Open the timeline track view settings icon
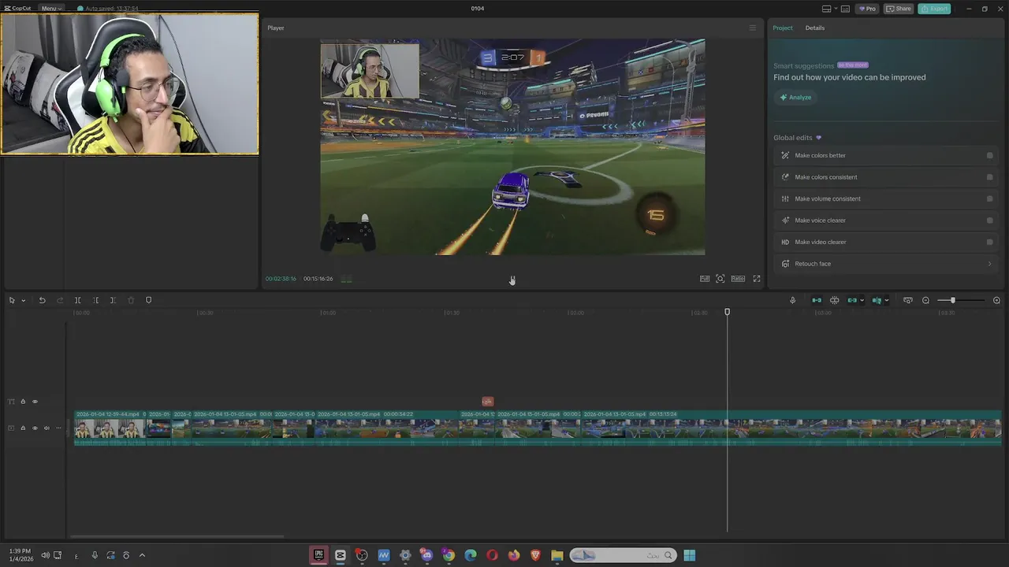The width and height of the screenshot is (1009, 567). point(907,300)
